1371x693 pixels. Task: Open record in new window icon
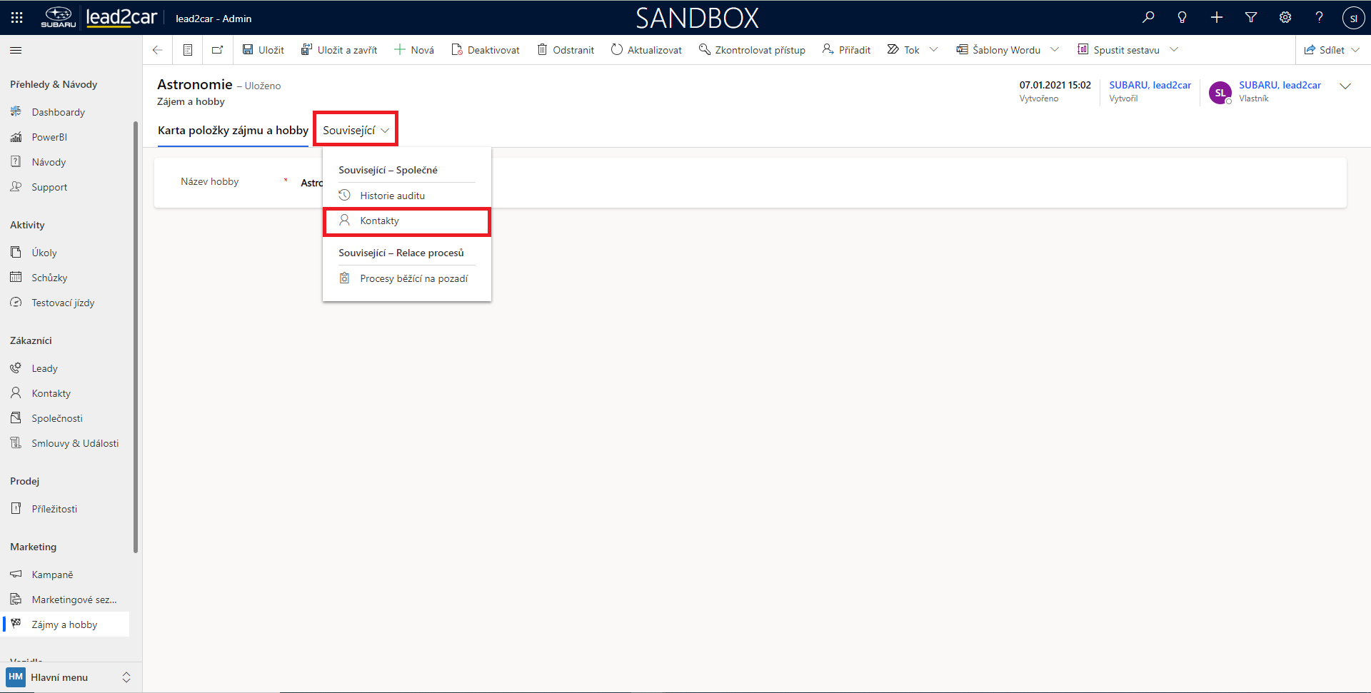point(217,50)
